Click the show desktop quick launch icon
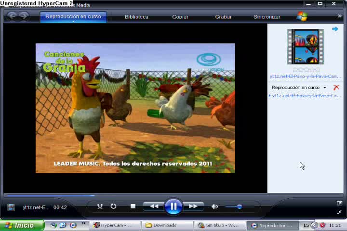 coord(53,225)
